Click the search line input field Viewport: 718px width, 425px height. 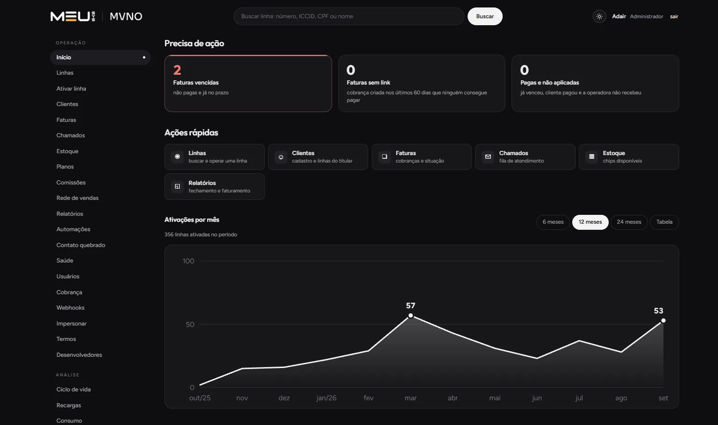pos(348,16)
